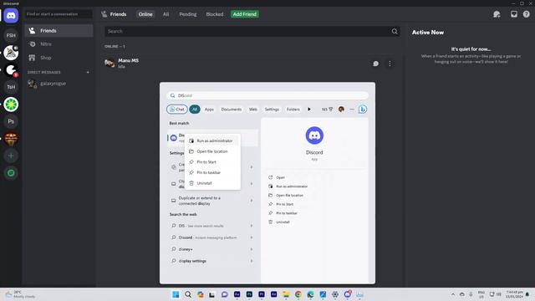Show hidden system tray icons
The image size is (535, 301).
pos(453,294)
